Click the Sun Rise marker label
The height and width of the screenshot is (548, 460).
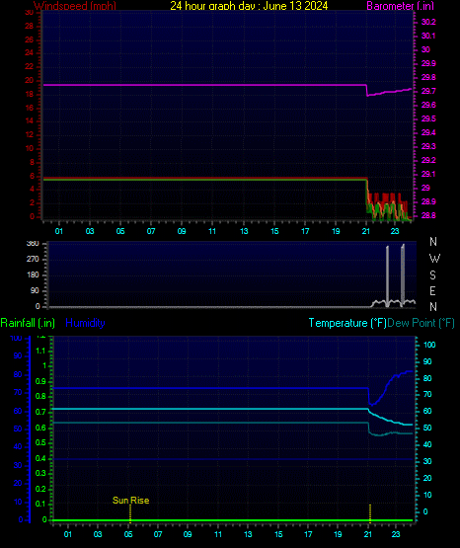[130, 501]
